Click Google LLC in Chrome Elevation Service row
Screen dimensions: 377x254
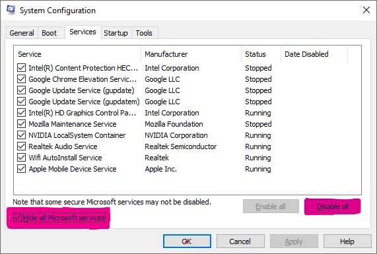pyautogui.click(x=162, y=79)
